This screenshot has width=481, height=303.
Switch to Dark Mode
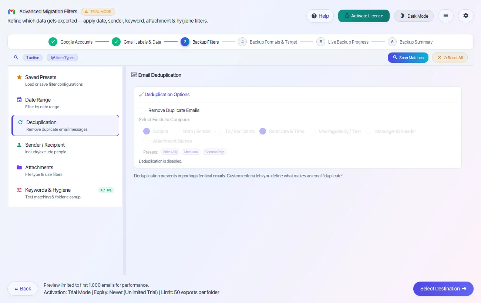pos(414,16)
